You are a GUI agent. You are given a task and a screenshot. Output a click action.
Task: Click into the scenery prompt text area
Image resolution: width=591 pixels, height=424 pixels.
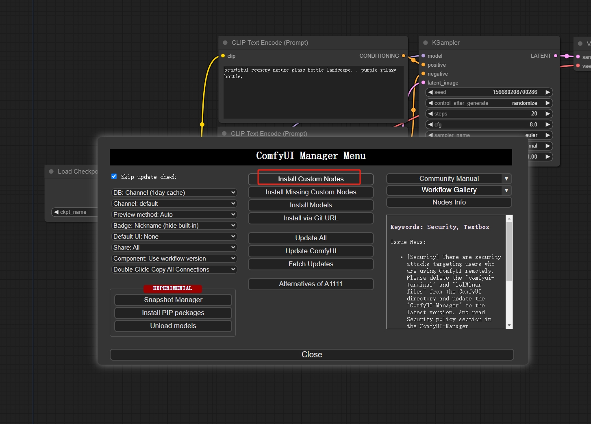pos(313,92)
